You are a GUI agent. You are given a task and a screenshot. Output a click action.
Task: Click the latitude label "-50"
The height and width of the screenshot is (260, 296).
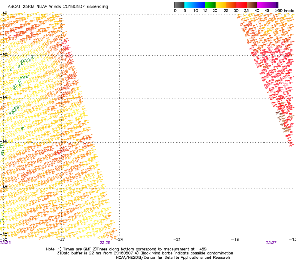4,235
